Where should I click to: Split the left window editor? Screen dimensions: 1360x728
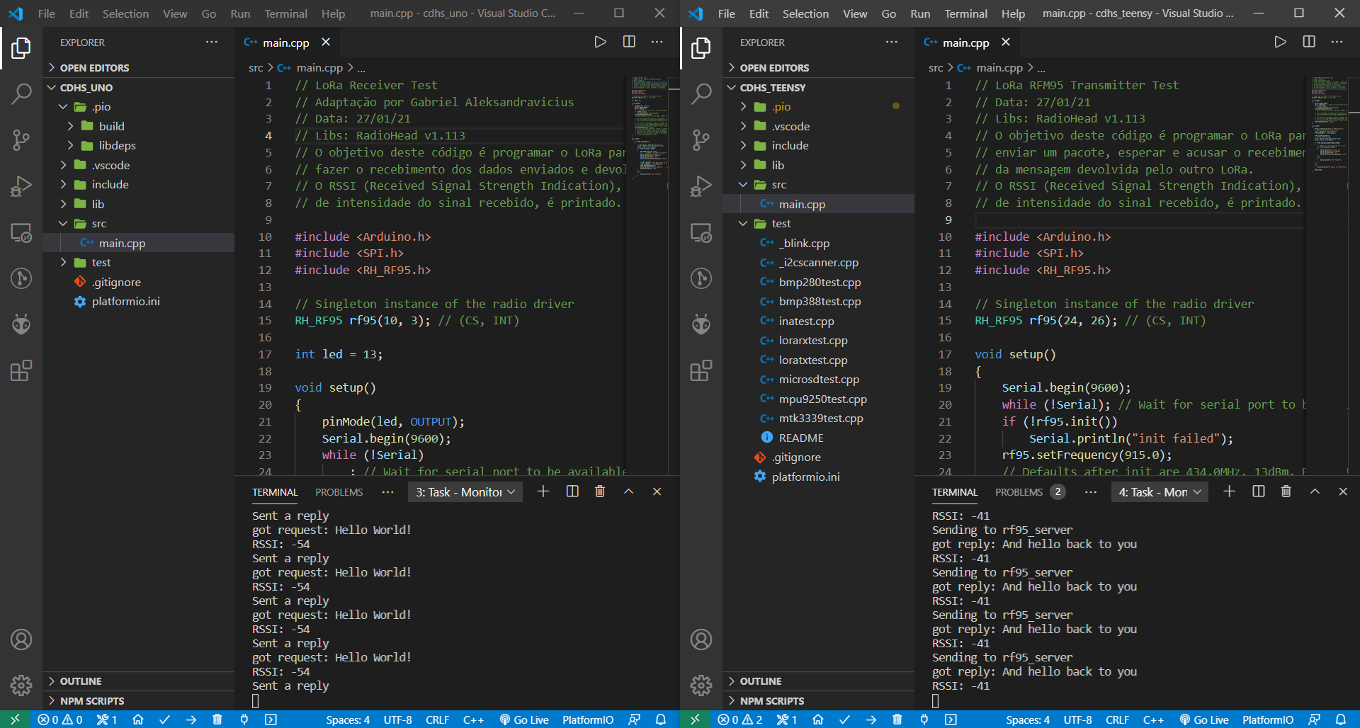coord(629,42)
